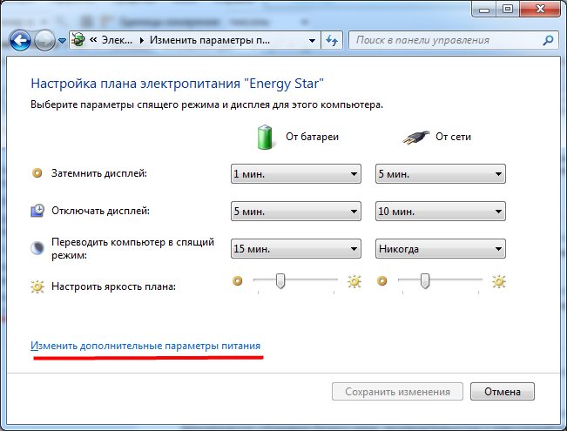Minimize the window
The height and width of the screenshot is (431, 567).
click(484, 9)
